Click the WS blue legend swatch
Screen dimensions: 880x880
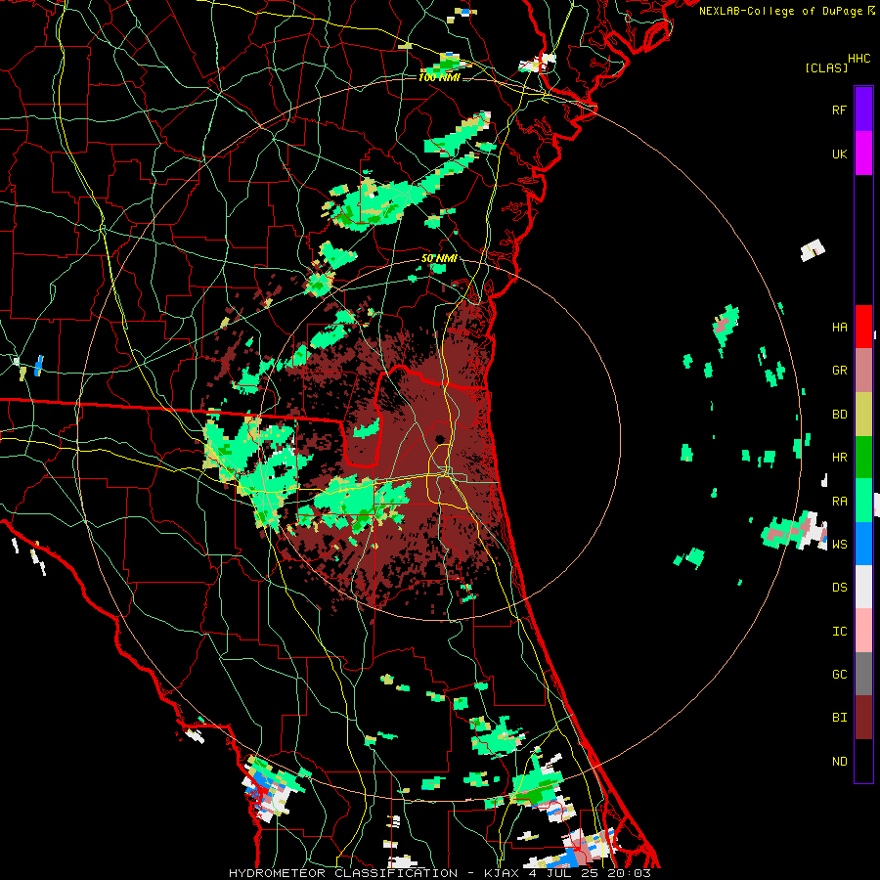pyautogui.click(x=863, y=544)
